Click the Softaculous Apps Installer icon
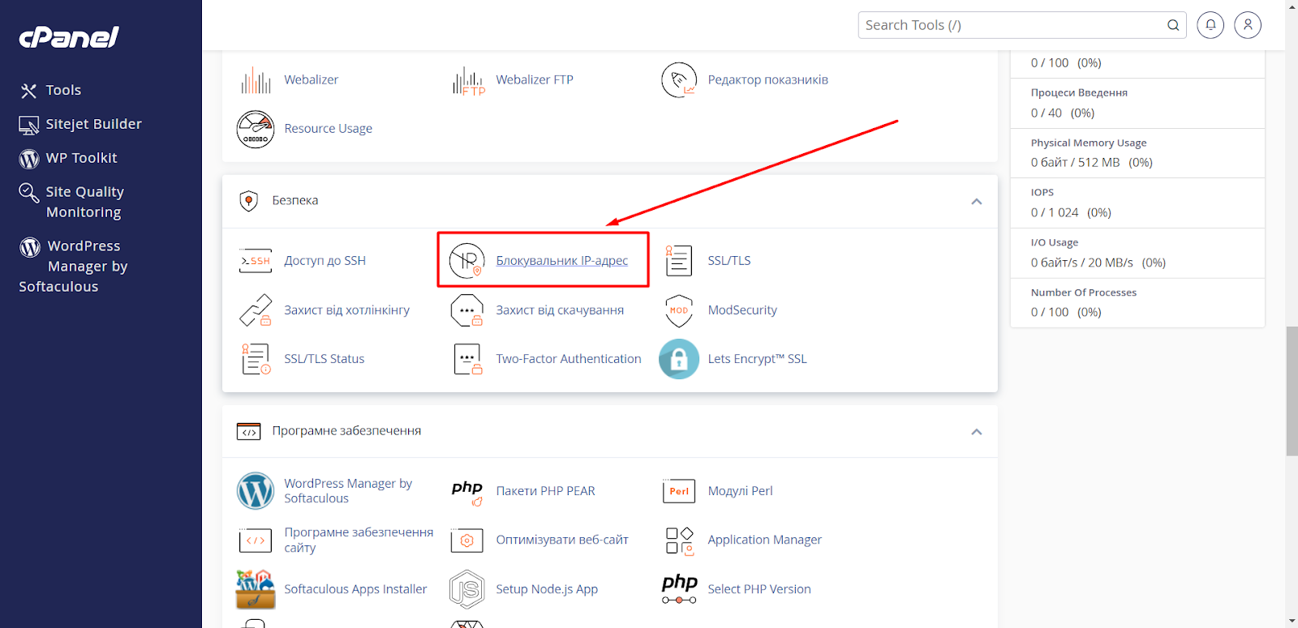 tap(256, 589)
